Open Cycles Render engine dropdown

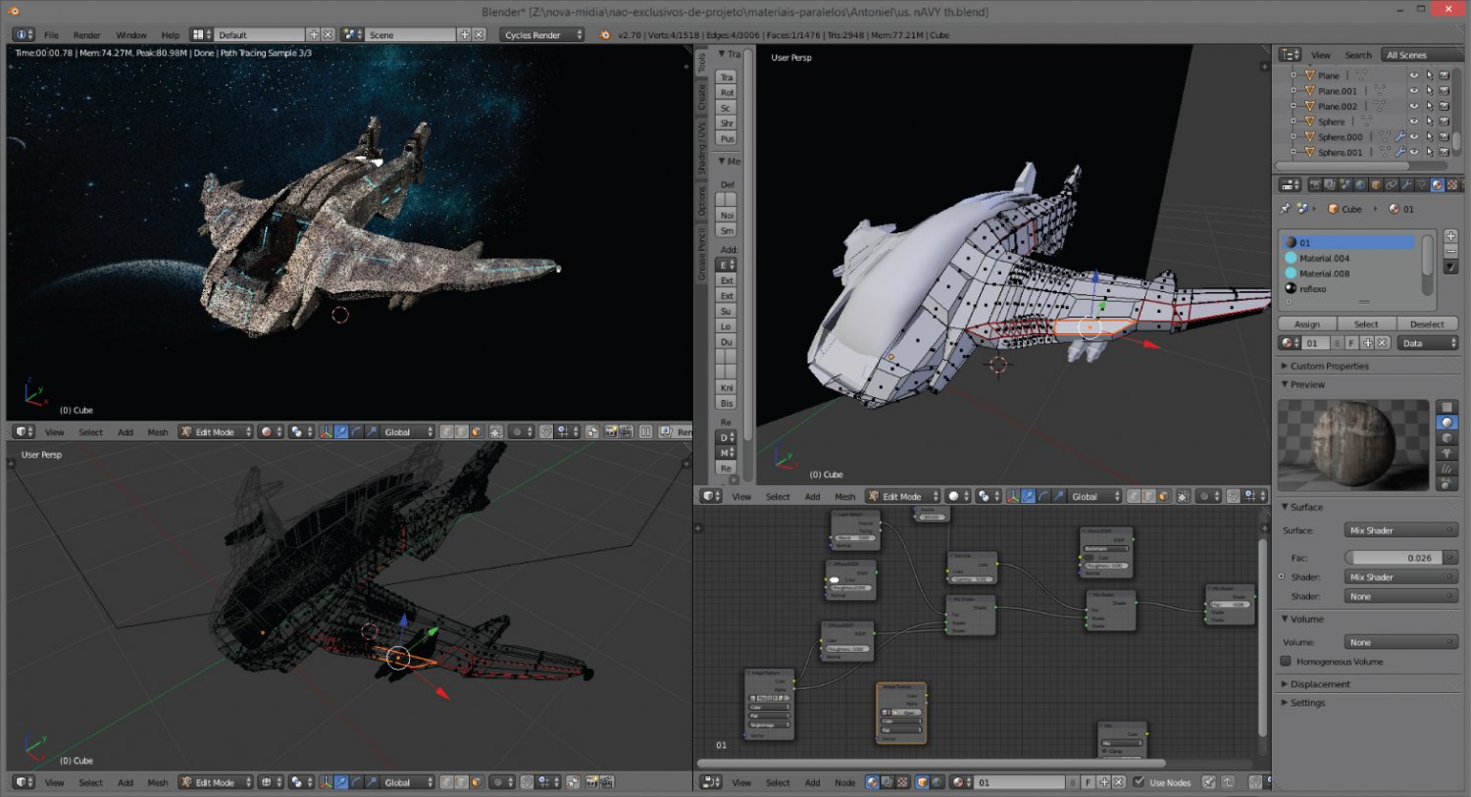542,34
